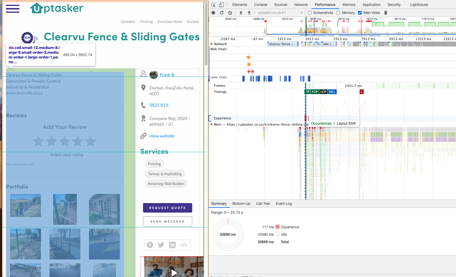
Task: Open the first portfolio photo thumbnail
Action: 26,205
